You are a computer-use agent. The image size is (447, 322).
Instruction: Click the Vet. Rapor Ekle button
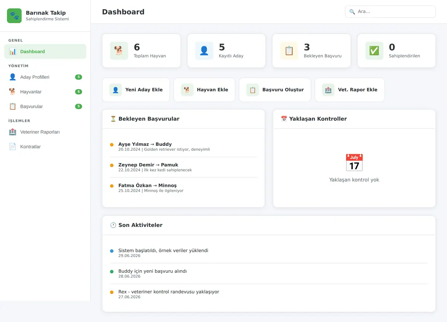click(350, 90)
